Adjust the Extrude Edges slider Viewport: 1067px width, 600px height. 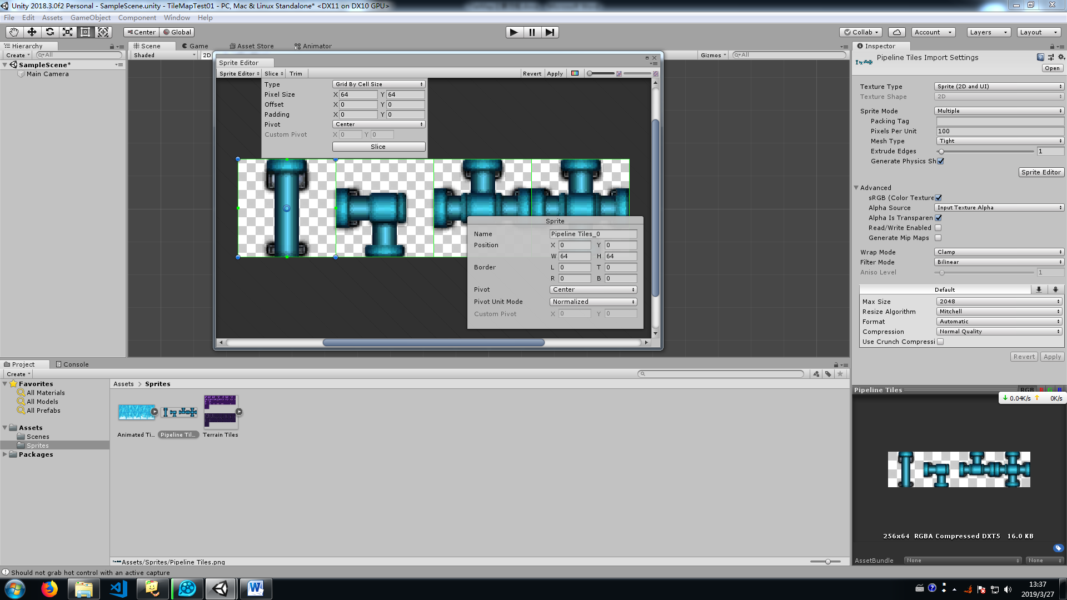pos(941,151)
